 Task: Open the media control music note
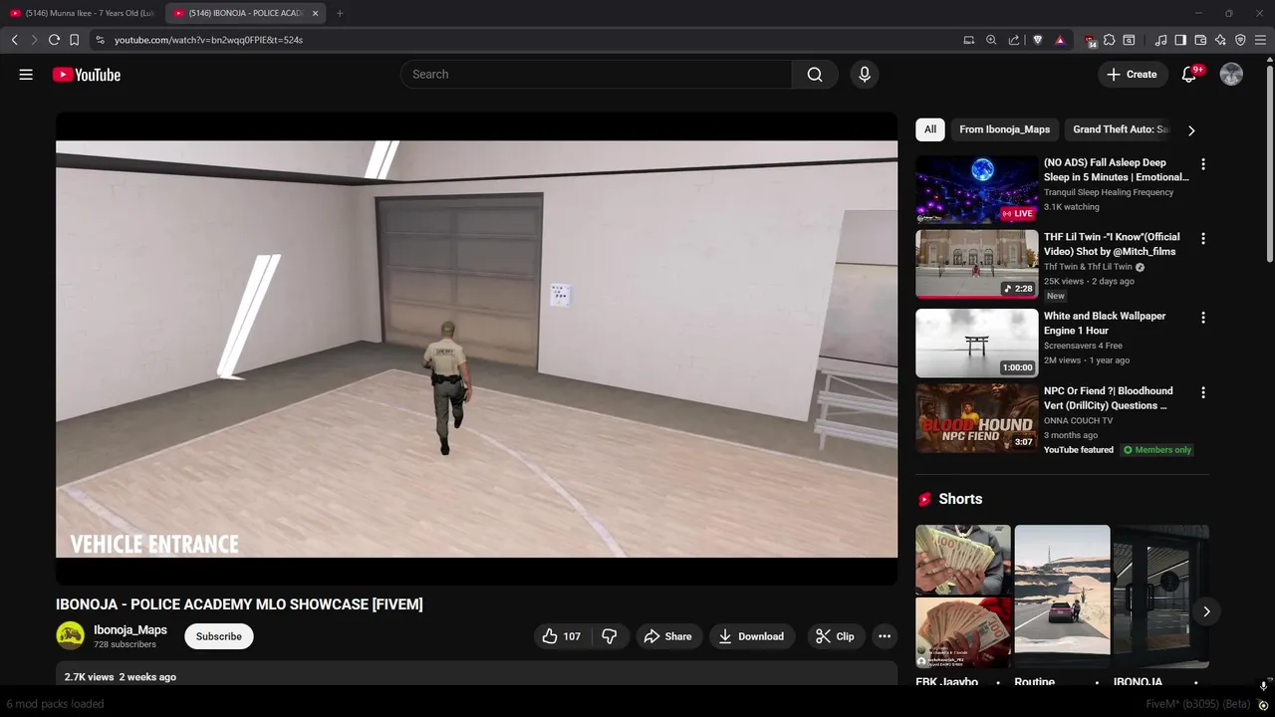click(x=1160, y=40)
